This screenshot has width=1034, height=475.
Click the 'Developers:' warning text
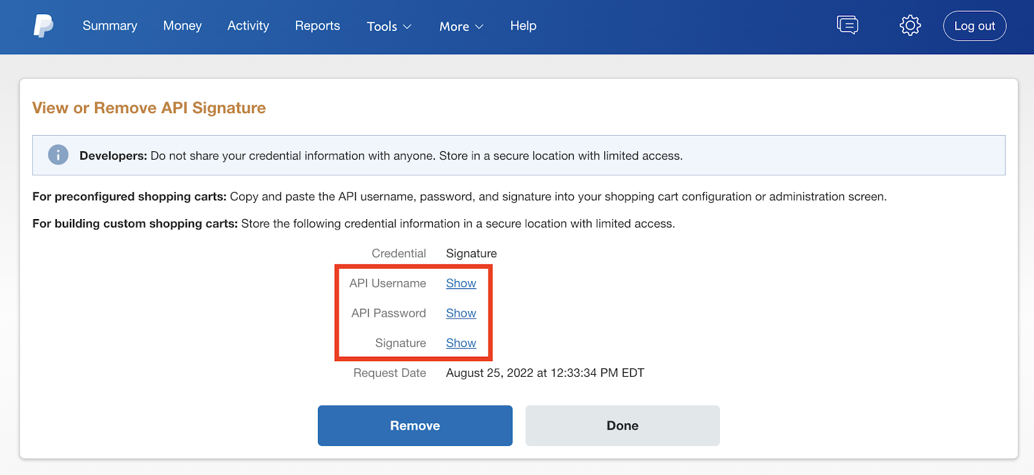coord(113,156)
